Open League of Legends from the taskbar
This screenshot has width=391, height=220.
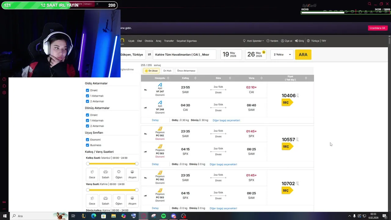(83, 216)
